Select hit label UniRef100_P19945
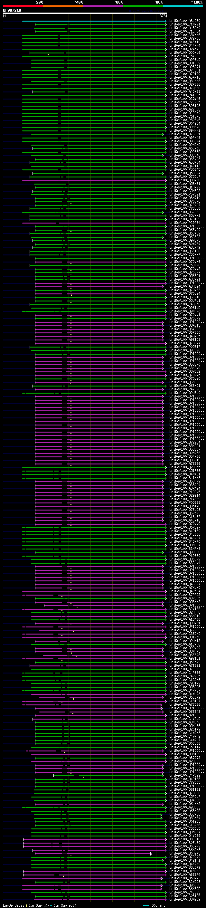206x908 pixels. click(185, 492)
